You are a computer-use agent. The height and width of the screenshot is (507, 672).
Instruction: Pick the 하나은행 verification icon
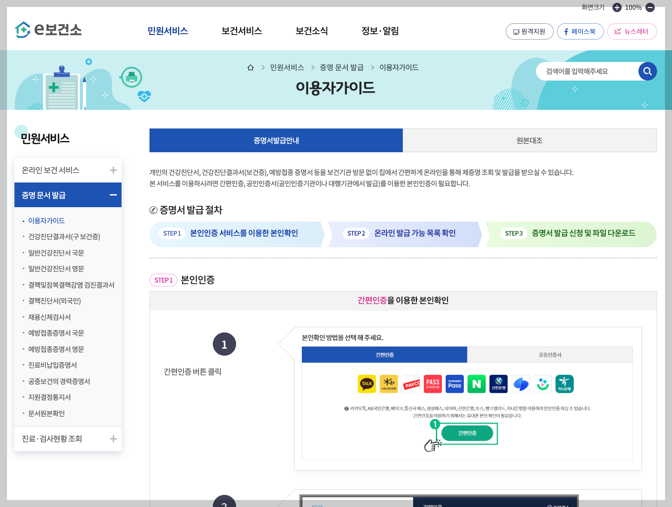(x=564, y=384)
